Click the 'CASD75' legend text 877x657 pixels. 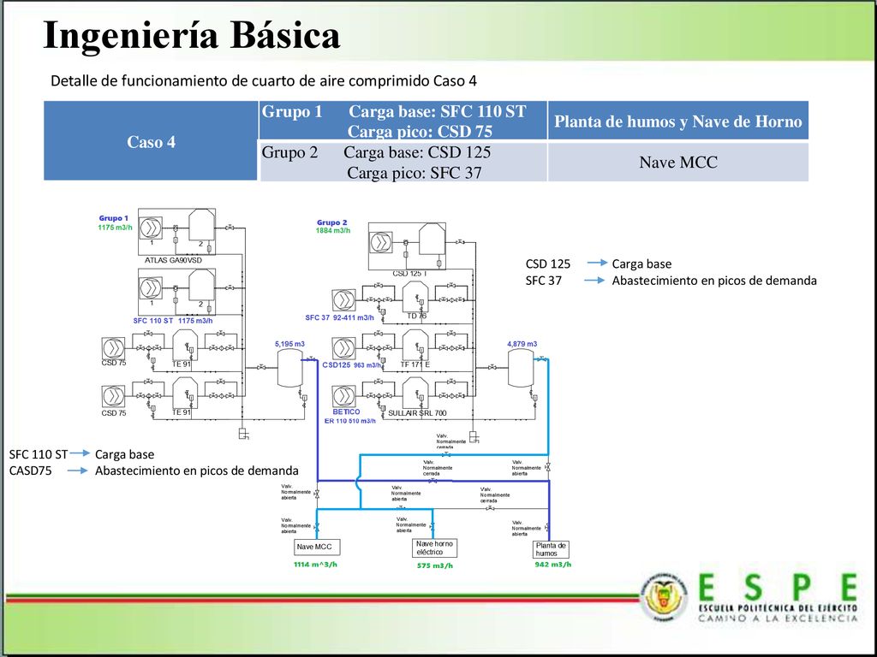click(x=30, y=471)
